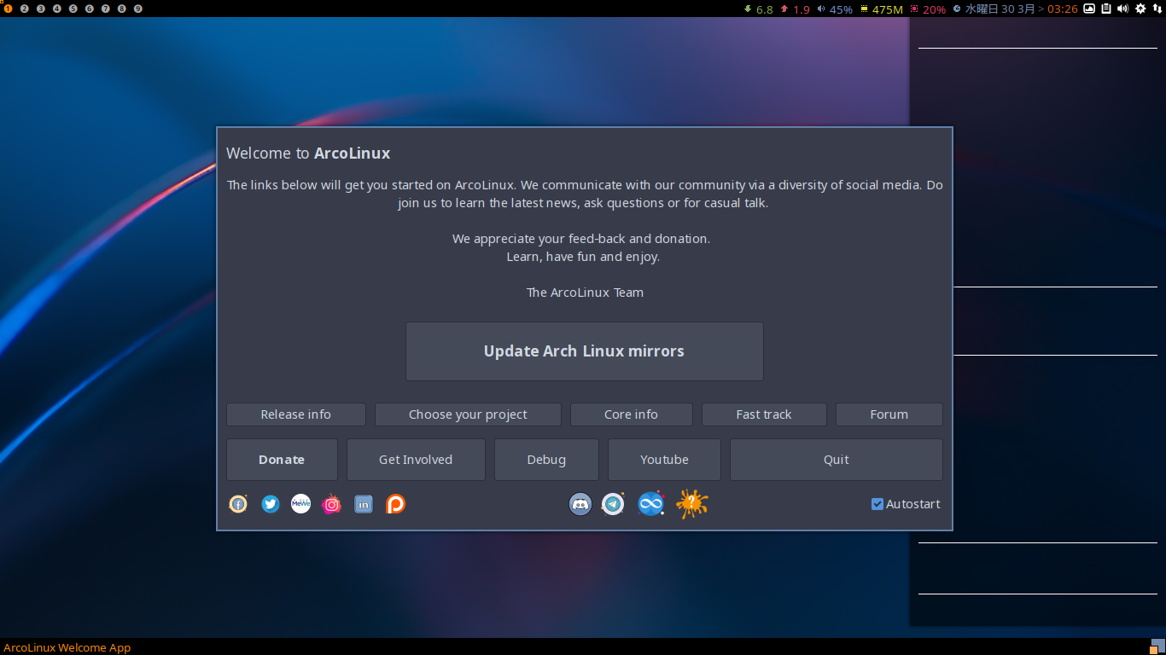Click Get Involved
The width and height of the screenshot is (1166, 655).
coord(416,460)
